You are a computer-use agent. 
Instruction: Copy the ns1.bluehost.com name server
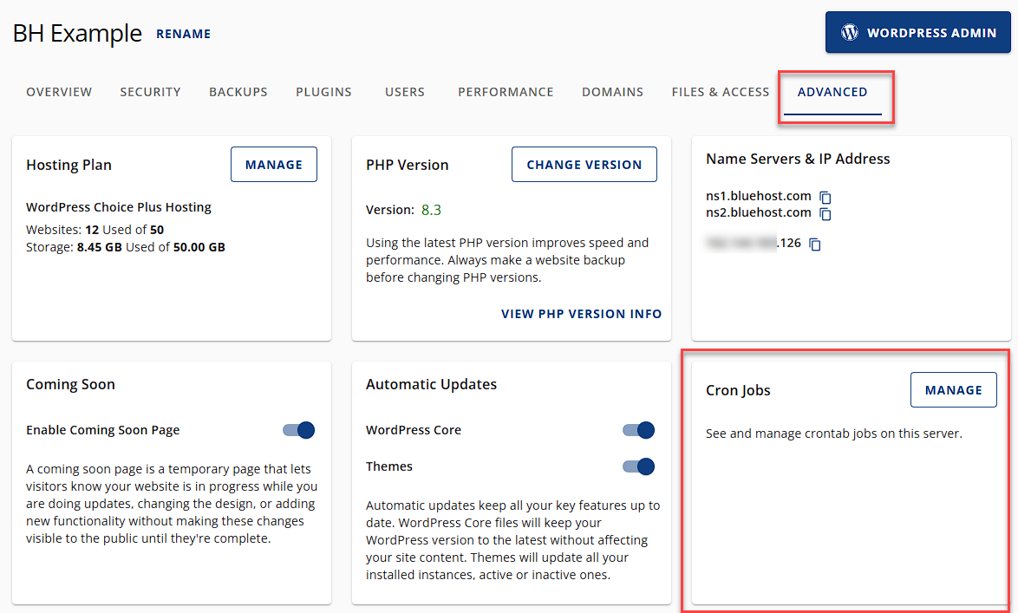pos(825,198)
